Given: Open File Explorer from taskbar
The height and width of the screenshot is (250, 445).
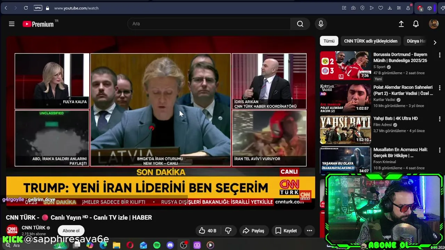Looking at the screenshot, I should [116, 245].
